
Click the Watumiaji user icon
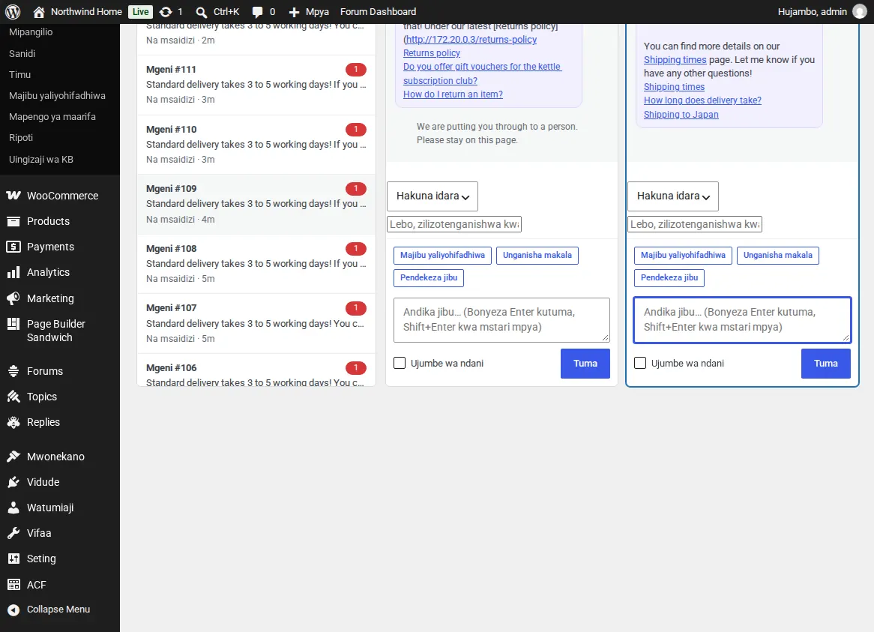pyautogui.click(x=13, y=508)
